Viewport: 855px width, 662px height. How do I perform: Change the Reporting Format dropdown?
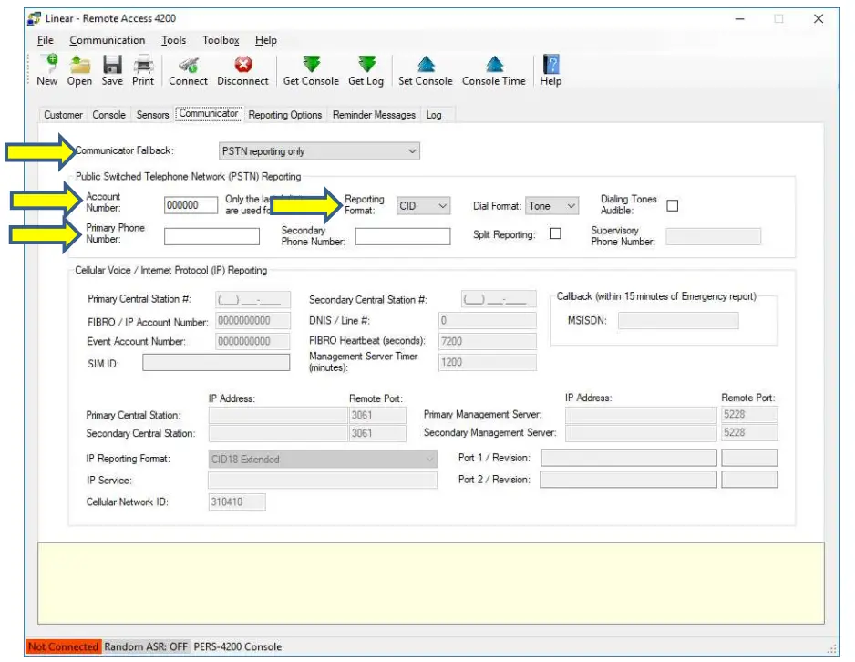pyautogui.click(x=422, y=205)
